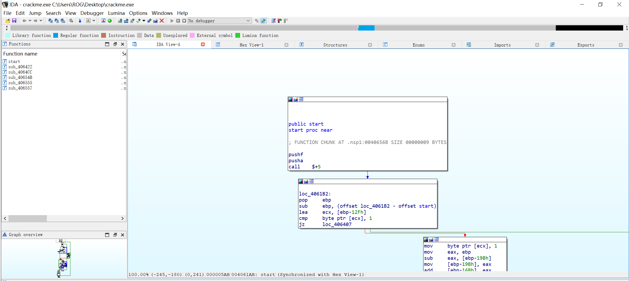Open the Jump menu
The image size is (629, 281).
coord(35,13)
